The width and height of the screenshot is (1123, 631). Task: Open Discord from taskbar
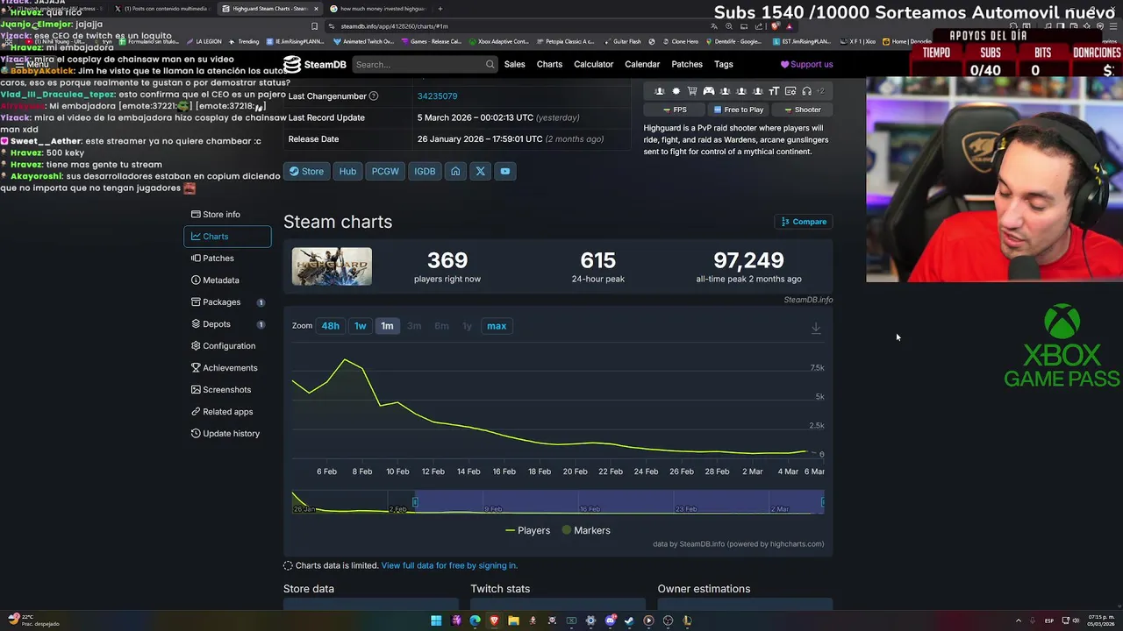click(x=610, y=620)
